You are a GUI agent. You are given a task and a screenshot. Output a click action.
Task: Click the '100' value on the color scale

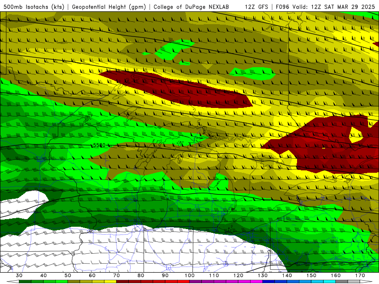tap(189, 275)
